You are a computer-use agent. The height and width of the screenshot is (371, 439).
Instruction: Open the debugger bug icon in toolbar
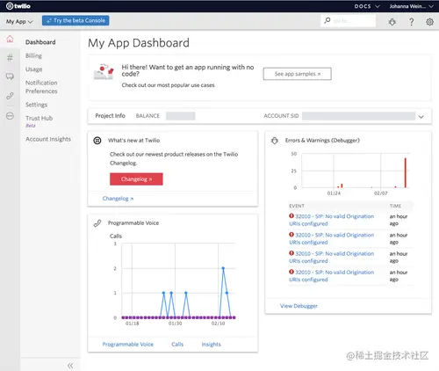[x=392, y=22]
